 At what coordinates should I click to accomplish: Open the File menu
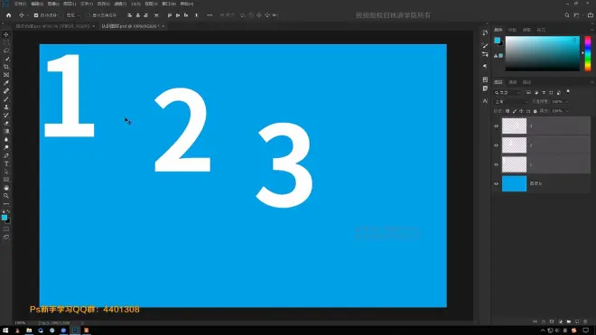[x=20, y=4]
